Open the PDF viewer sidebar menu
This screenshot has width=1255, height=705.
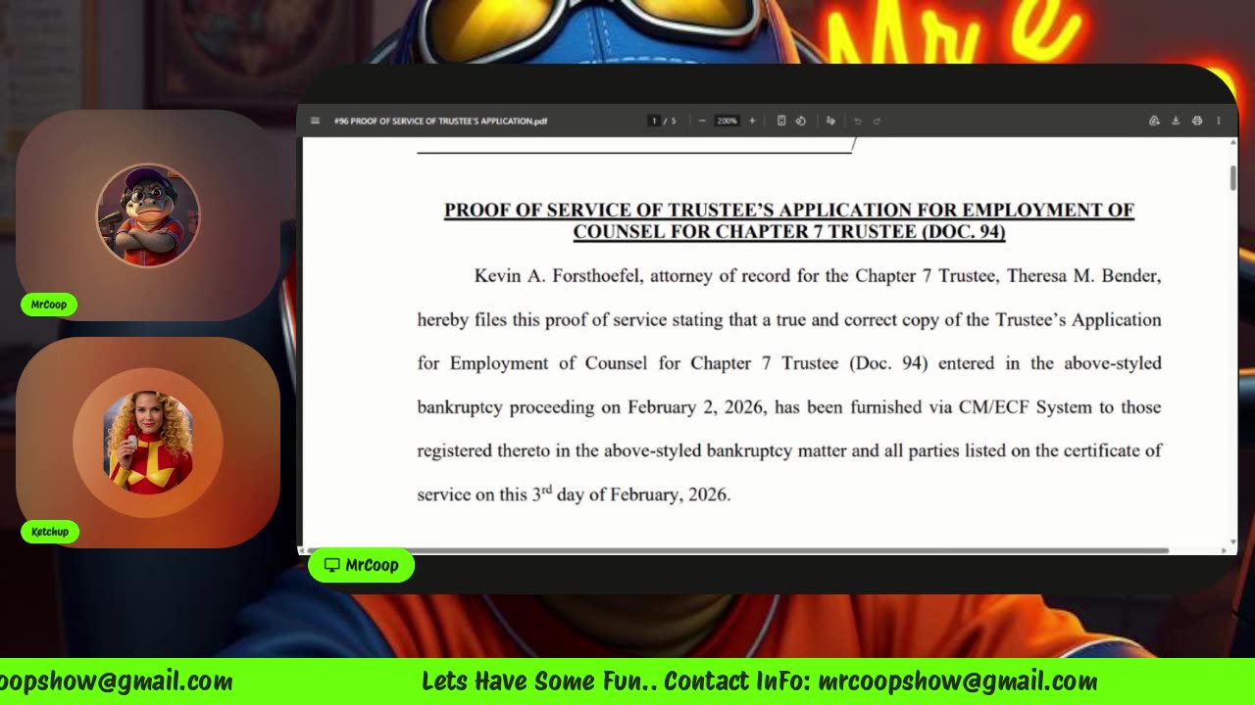pos(315,121)
